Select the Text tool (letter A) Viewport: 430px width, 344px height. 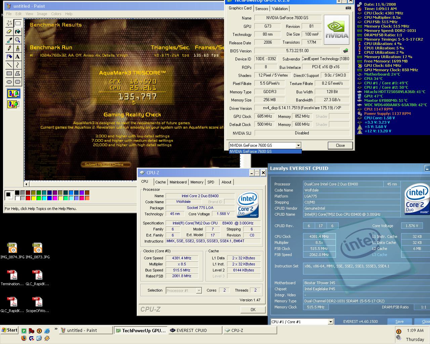coord(18,57)
